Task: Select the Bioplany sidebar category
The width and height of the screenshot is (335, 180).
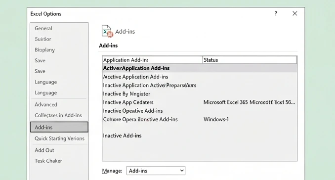Action: point(44,50)
